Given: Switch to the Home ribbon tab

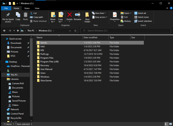Looking at the screenshot, I should pos(16,8).
